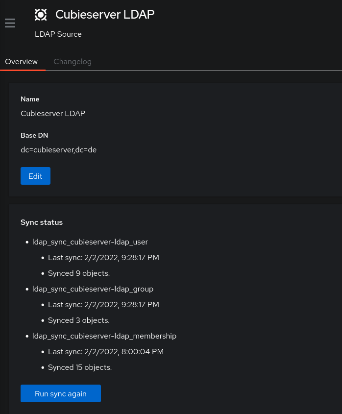Select the ldap_group sync task entry
Image resolution: width=342 pixels, height=414 pixels.
tap(93, 289)
